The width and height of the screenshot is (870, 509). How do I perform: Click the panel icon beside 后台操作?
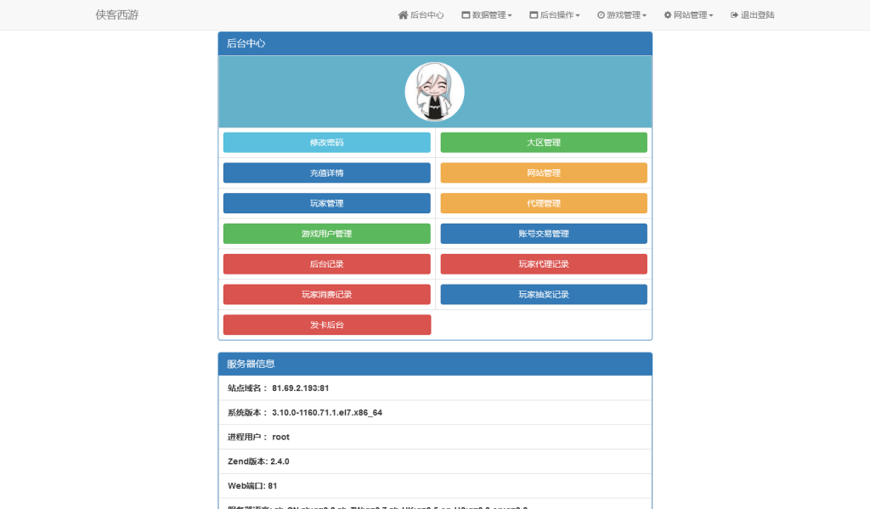[533, 14]
